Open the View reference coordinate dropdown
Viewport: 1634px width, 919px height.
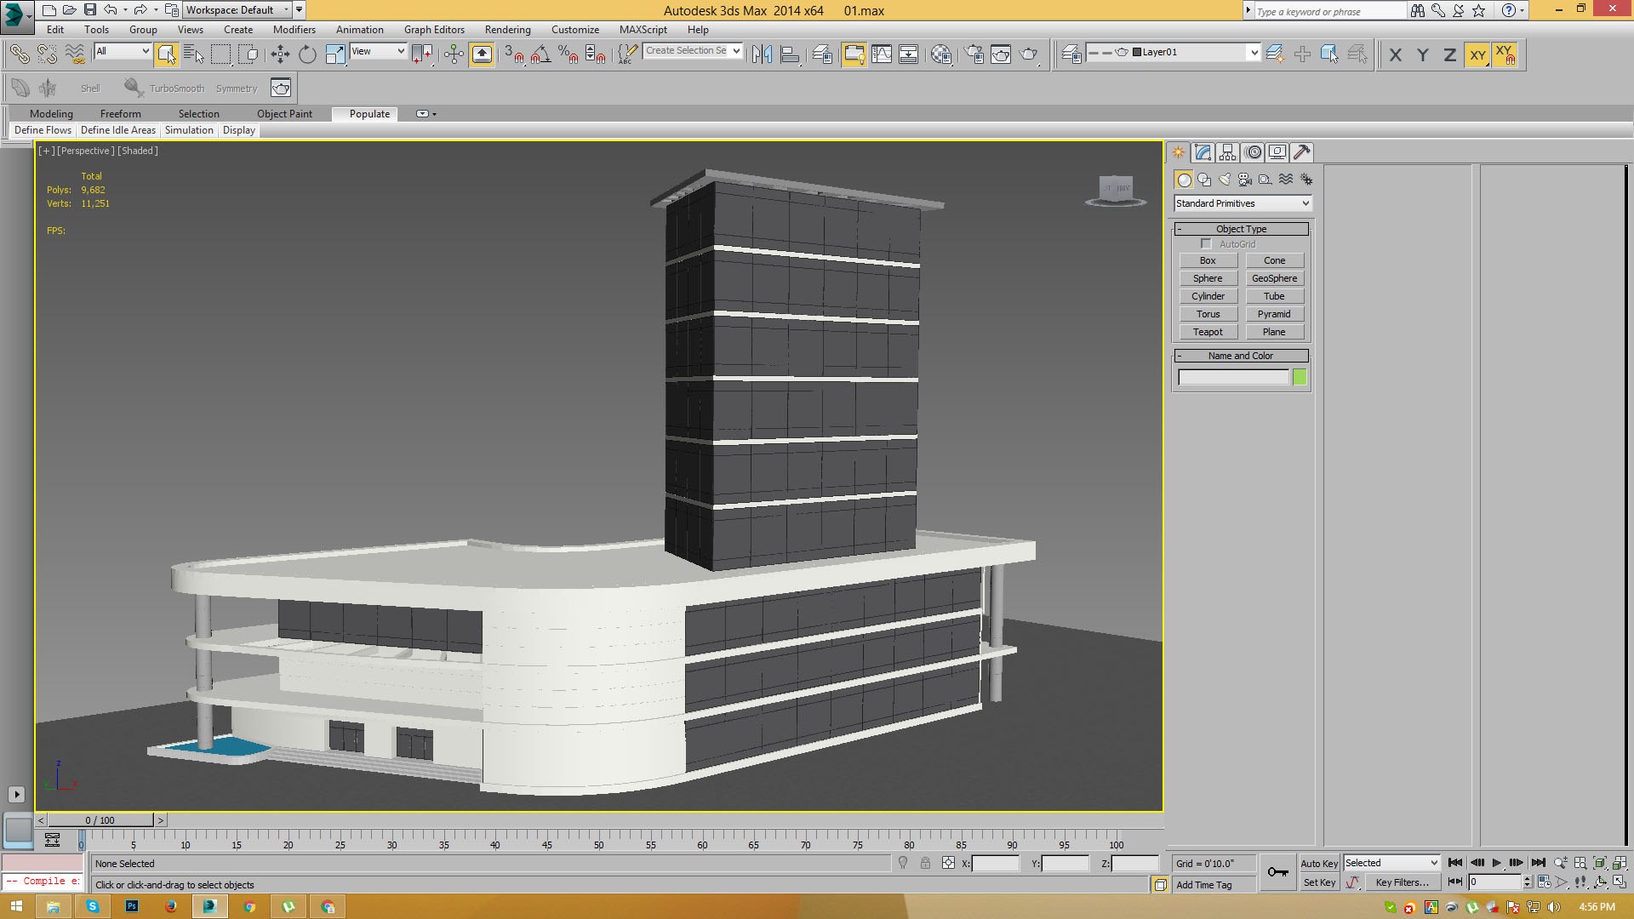pyautogui.click(x=378, y=51)
